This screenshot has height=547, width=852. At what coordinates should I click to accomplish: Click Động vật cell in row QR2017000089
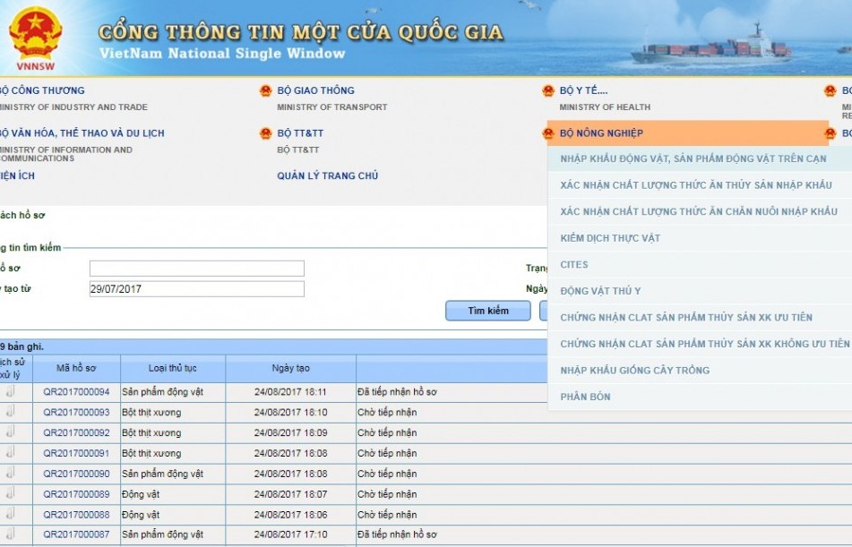[x=141, y=494]
